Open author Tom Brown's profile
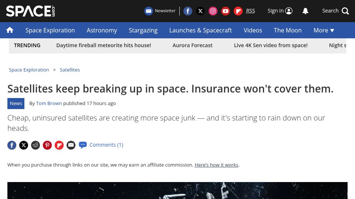The height and width of the screenshot is (199, 355). point(49,103)
